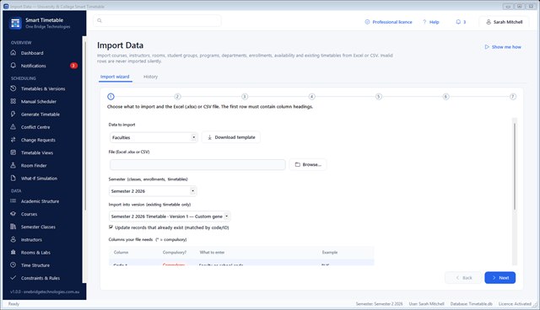Click Database: Timetable.db status entry
Viewport: 540px width, 310px height.
(471, 304)
